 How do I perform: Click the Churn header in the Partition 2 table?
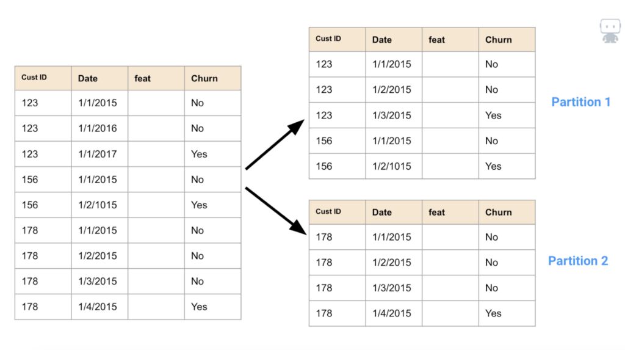tap(507, 213)
